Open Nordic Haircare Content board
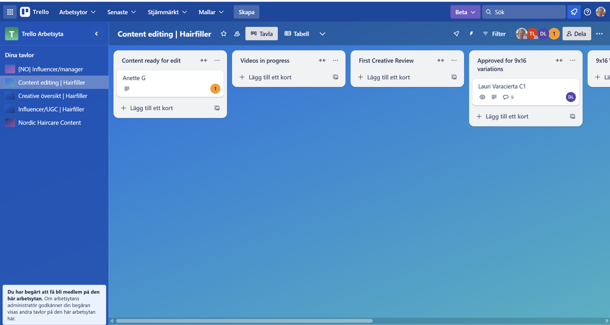This screenshot has height=325, width=610. [x=54, y=123]
